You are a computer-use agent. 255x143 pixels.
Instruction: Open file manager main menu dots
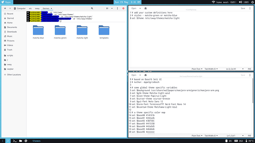coord(118,8)
